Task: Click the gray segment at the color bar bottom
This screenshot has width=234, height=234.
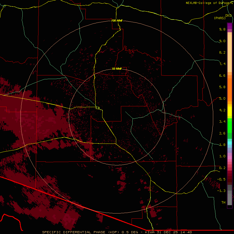Action: coord(230,198)
